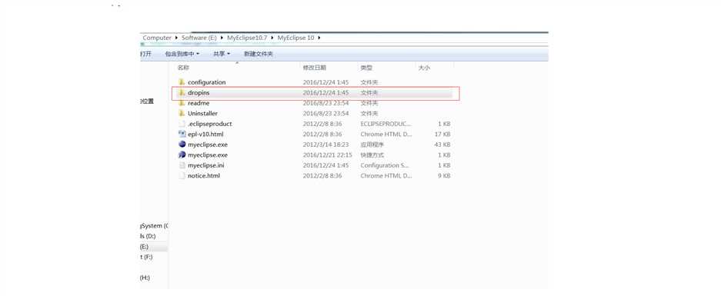Image resolution: width=721 pixels, height=296 pixels.
Task: Click the 打开 toolbar button
Action: tap(145, 55)
